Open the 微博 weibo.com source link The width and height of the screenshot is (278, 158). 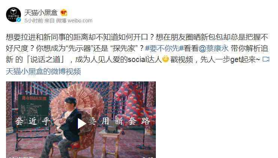tap(74, 21)
